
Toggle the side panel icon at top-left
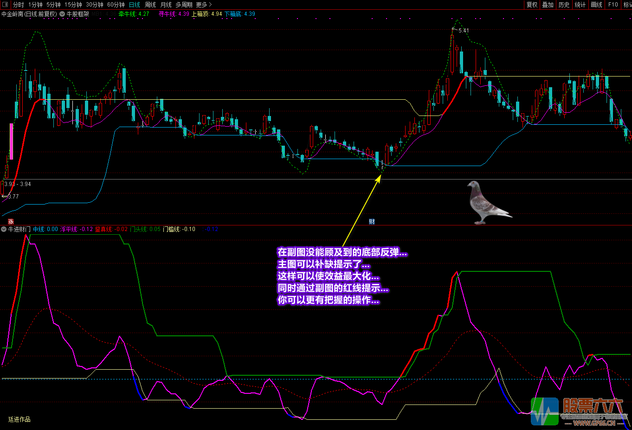[x=5, y=4]
